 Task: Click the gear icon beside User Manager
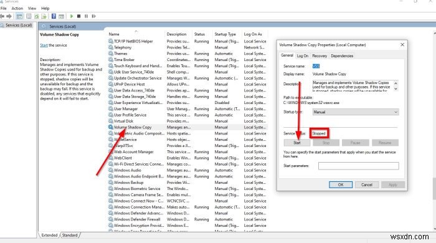[111, 108]
